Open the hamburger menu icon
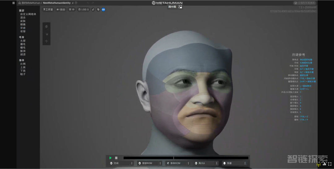 pos(14,3)
